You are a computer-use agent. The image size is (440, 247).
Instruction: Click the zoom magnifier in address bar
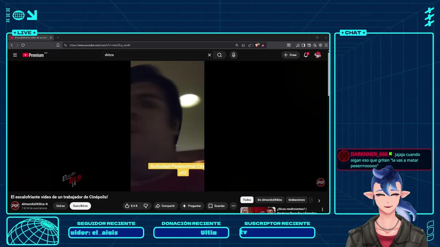(x=237, y=45)
